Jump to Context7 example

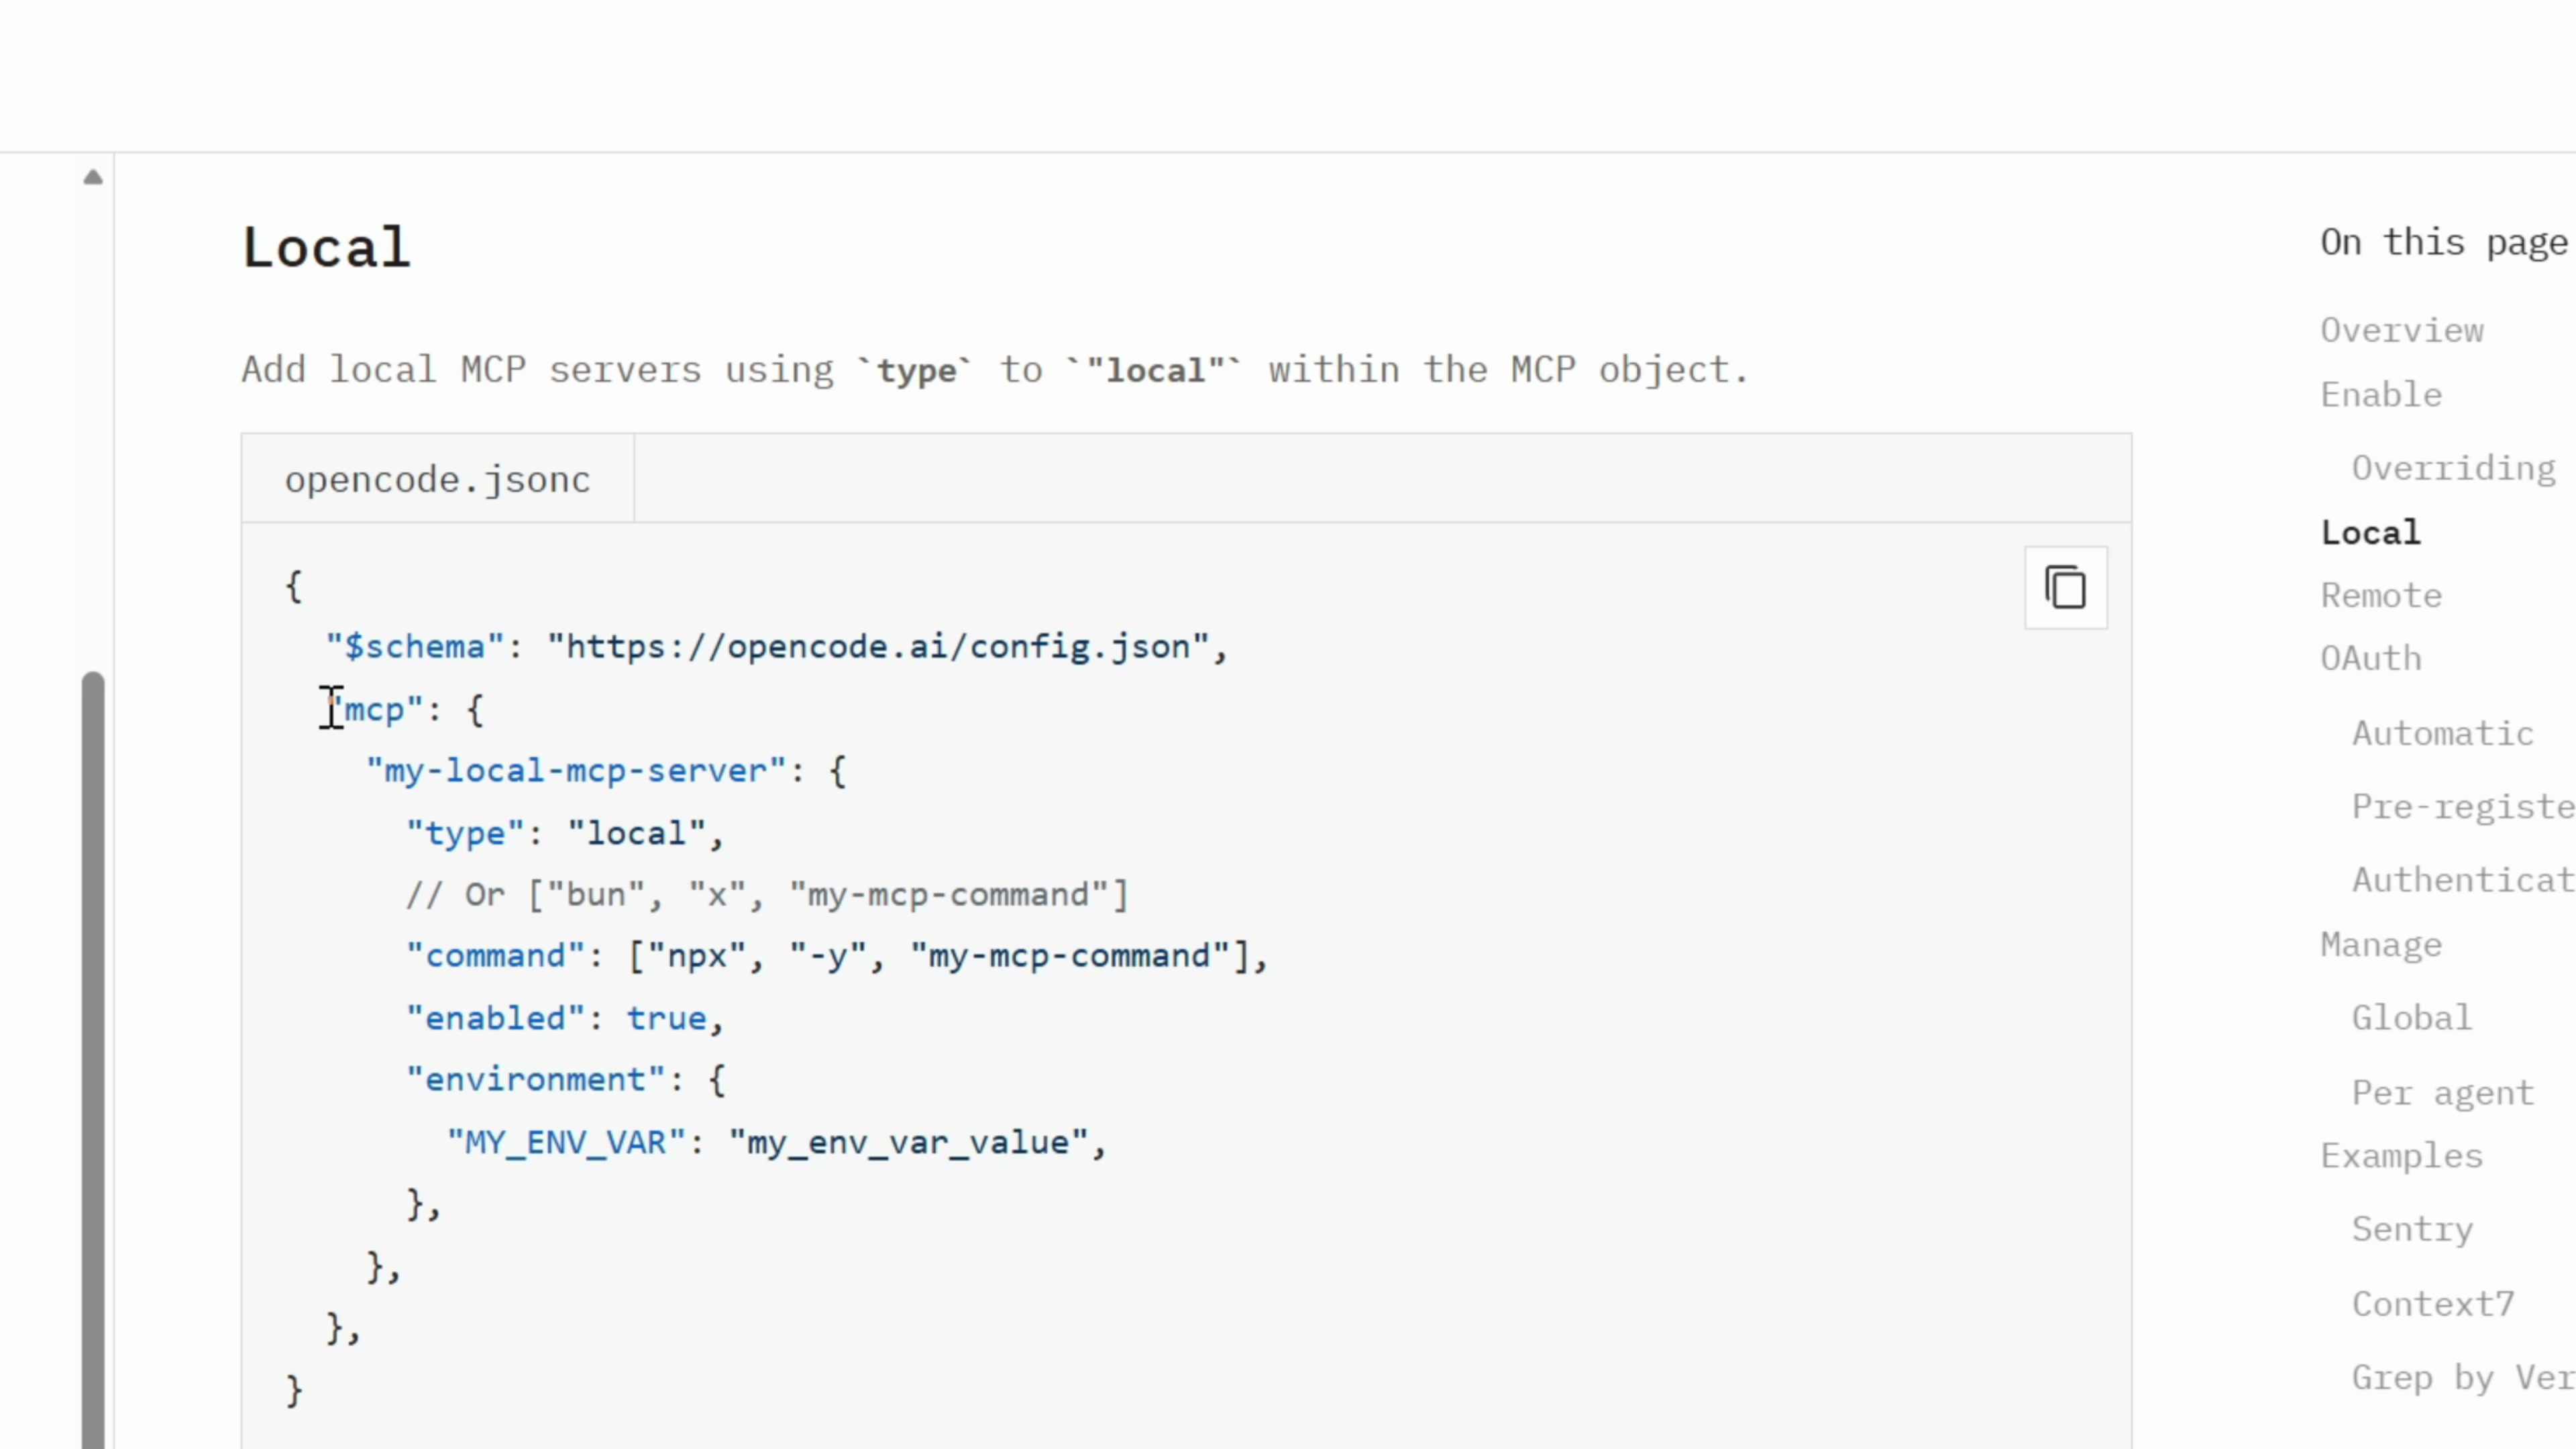(2432, 1304)
